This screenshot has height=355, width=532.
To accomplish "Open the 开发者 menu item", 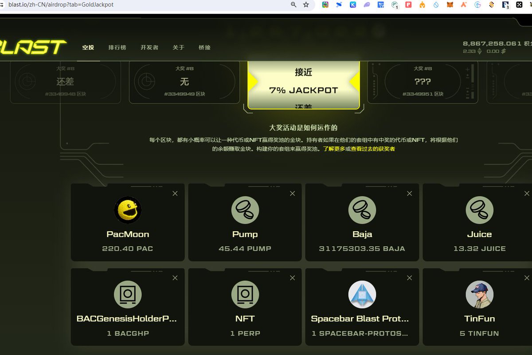I will (149, 47).
